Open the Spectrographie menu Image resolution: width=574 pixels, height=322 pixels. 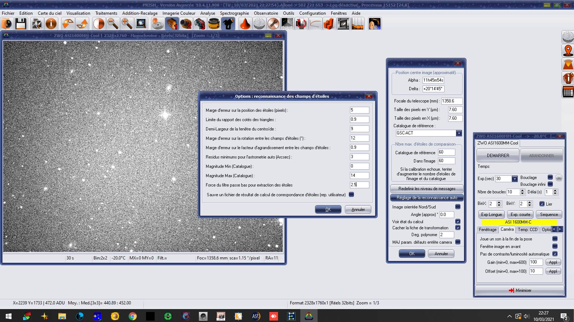click(234, 13)
